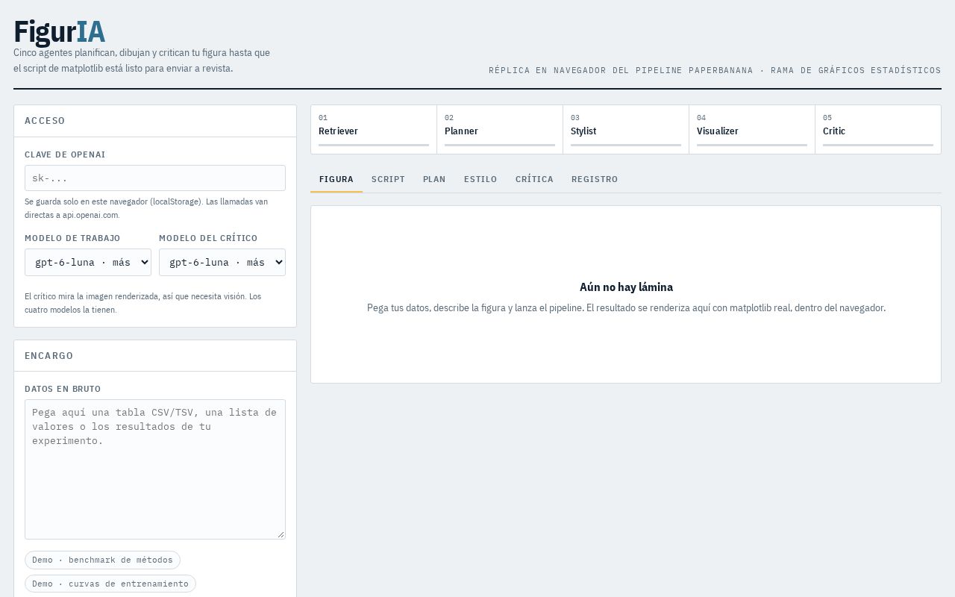
Task: Click the MODELO DE TRABAJO label
Action: click(x=72, y=238)
